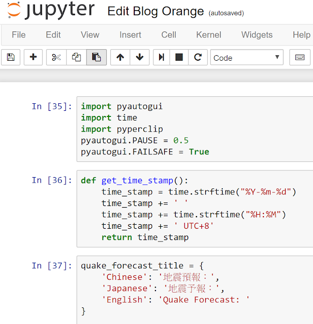Move selected cell down with the arrow
The height and width of the screenshot is (324, 313).
point(140,57)
